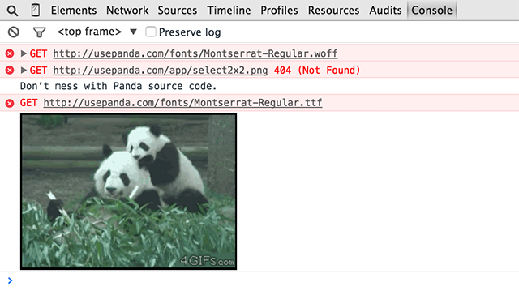519x295 pixels.
Task: Click red error icon beside Montserrat-Regular.ttf
Action: (10, 103)
